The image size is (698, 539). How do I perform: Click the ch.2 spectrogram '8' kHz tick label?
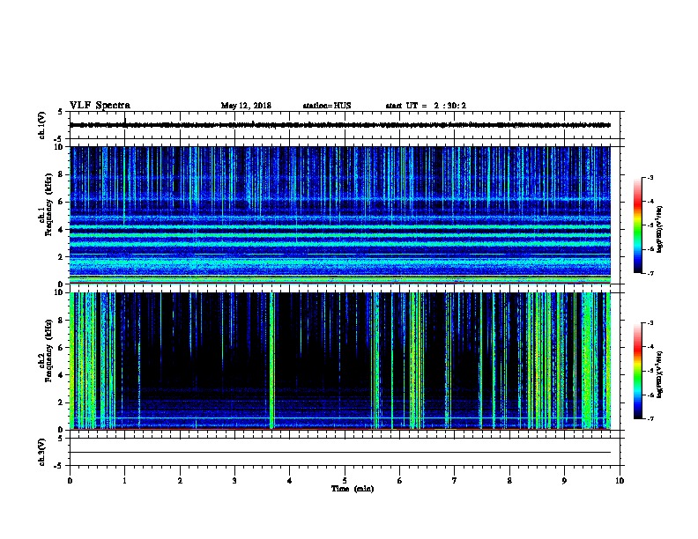point(61,321)
